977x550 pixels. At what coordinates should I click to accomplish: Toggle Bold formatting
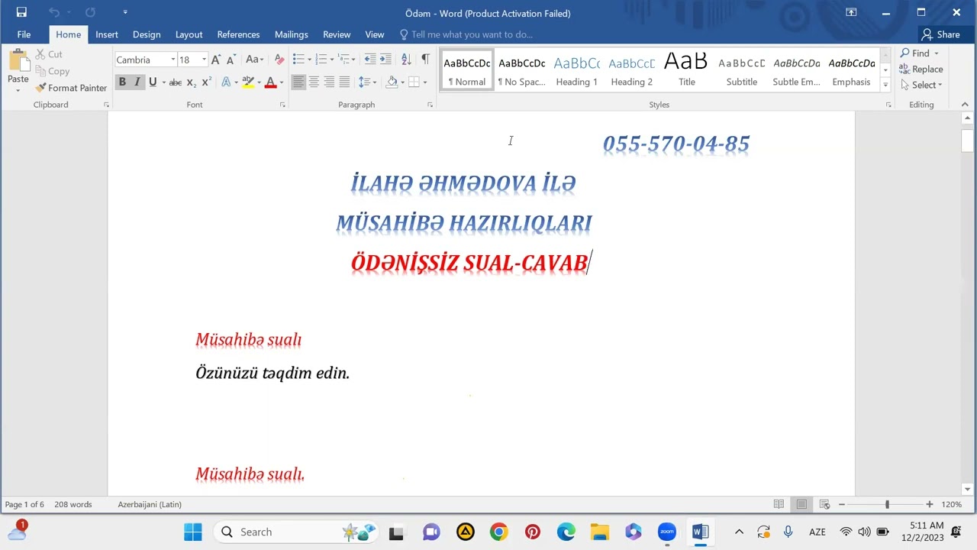click(122, 82)
